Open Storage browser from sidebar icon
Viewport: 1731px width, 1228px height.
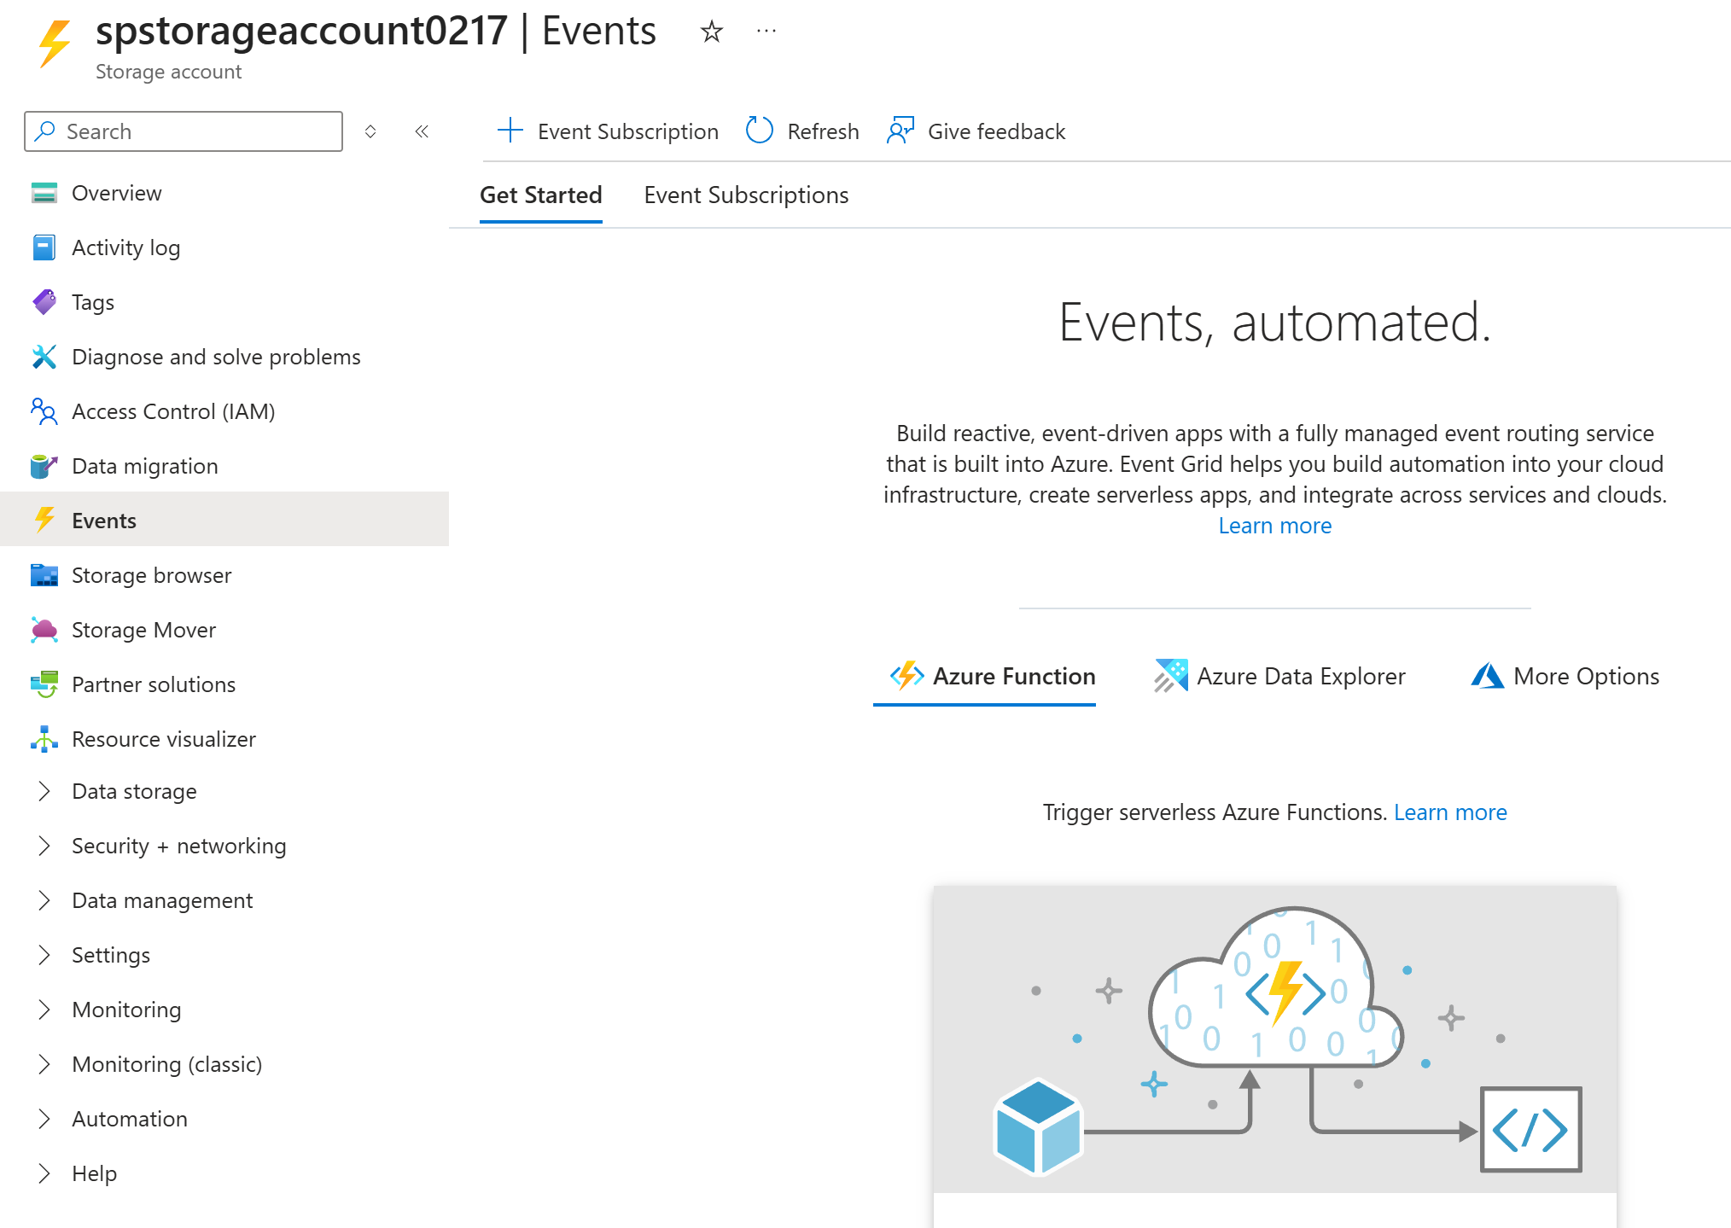coord(44,575)
